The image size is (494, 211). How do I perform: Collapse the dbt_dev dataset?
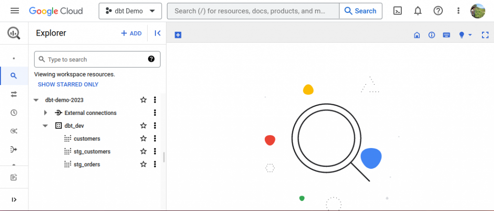[x=45, y=126]
